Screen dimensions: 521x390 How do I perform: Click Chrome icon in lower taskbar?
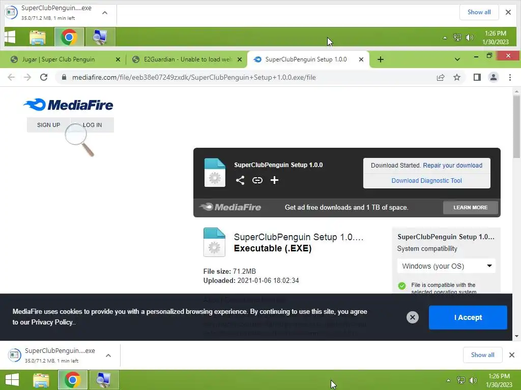click(72, 380)
